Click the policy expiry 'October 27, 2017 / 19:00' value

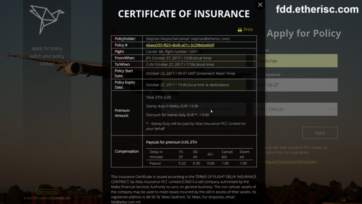[187, 85]
